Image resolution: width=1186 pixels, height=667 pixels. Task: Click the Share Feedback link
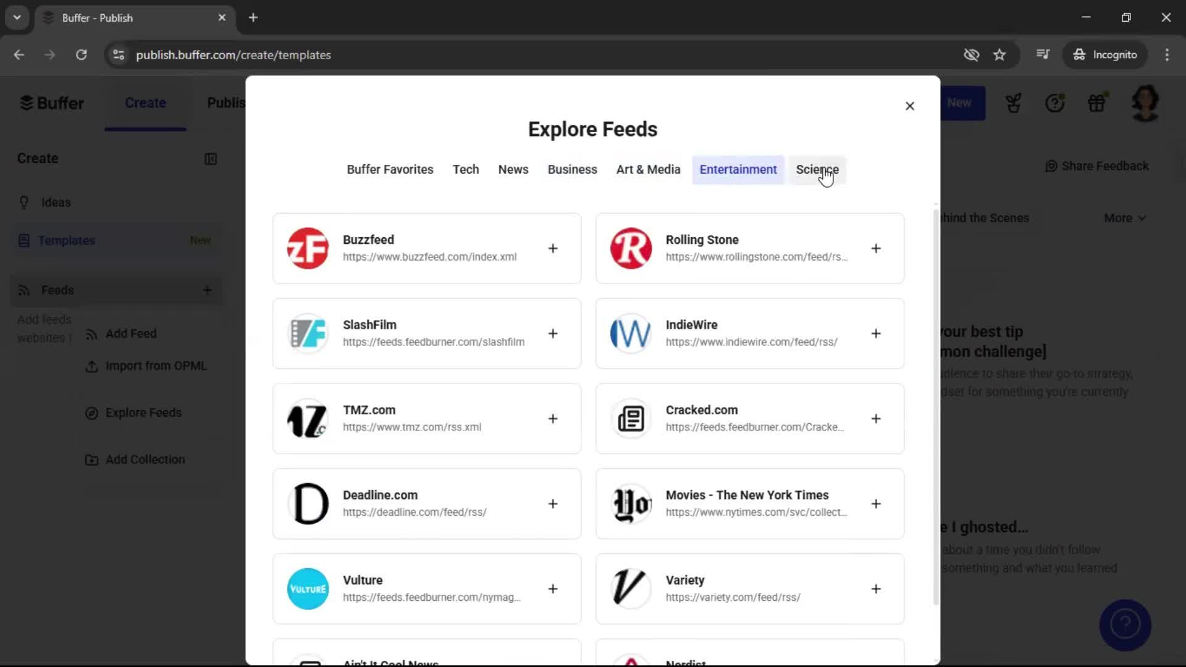(1097, 166)
